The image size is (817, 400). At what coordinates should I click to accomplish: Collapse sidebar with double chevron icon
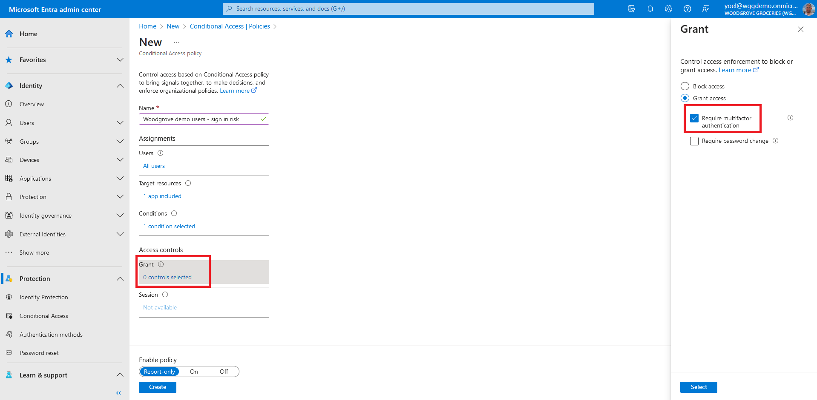pos(118,393)
